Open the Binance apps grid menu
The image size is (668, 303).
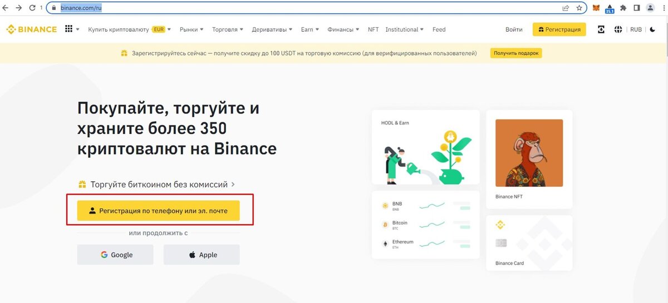69,29
